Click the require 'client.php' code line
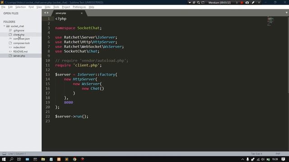Image resolution: width=289 pixels, height=162 pixels. (78, 65)
